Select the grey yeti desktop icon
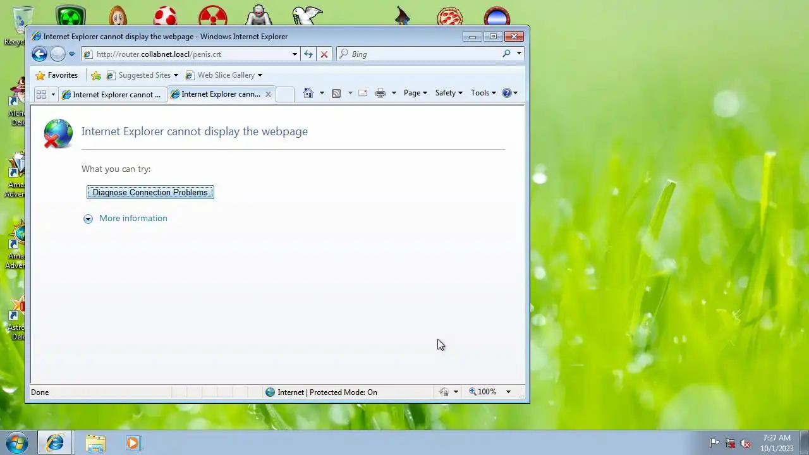This screenshot has height=455, width=809. pos(259,16)
